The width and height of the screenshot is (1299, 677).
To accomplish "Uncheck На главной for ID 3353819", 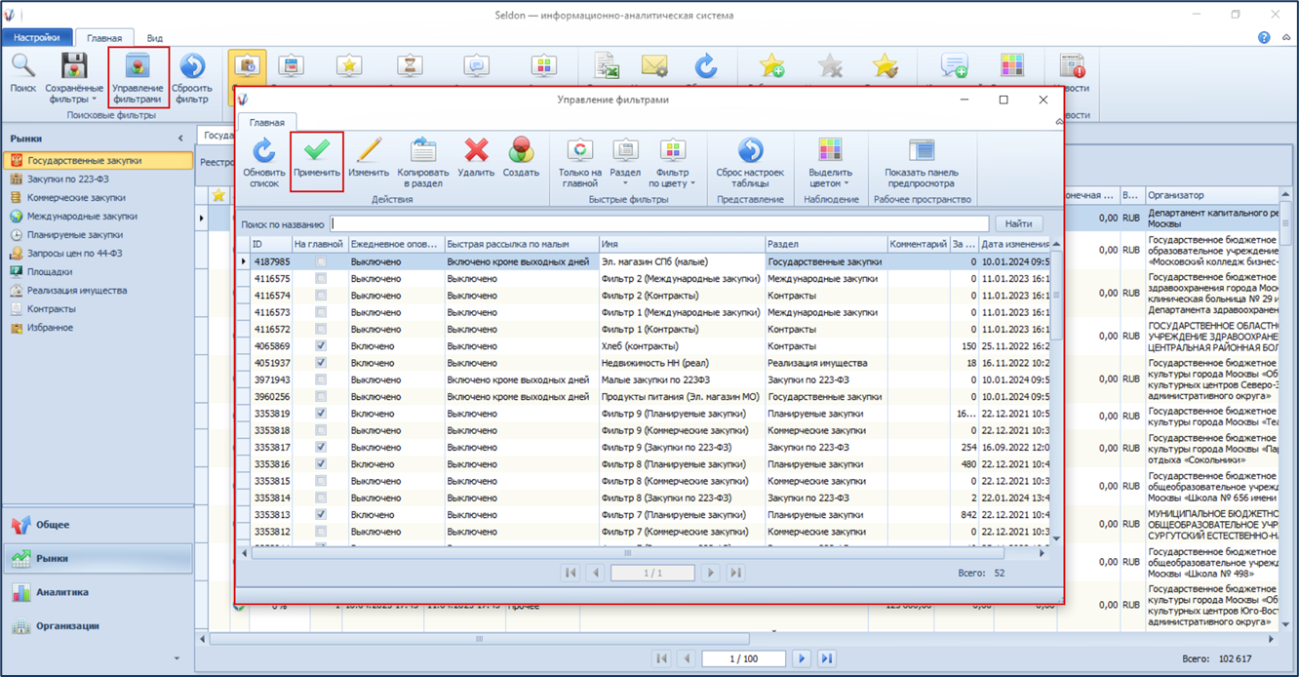I will click(321, 414).
